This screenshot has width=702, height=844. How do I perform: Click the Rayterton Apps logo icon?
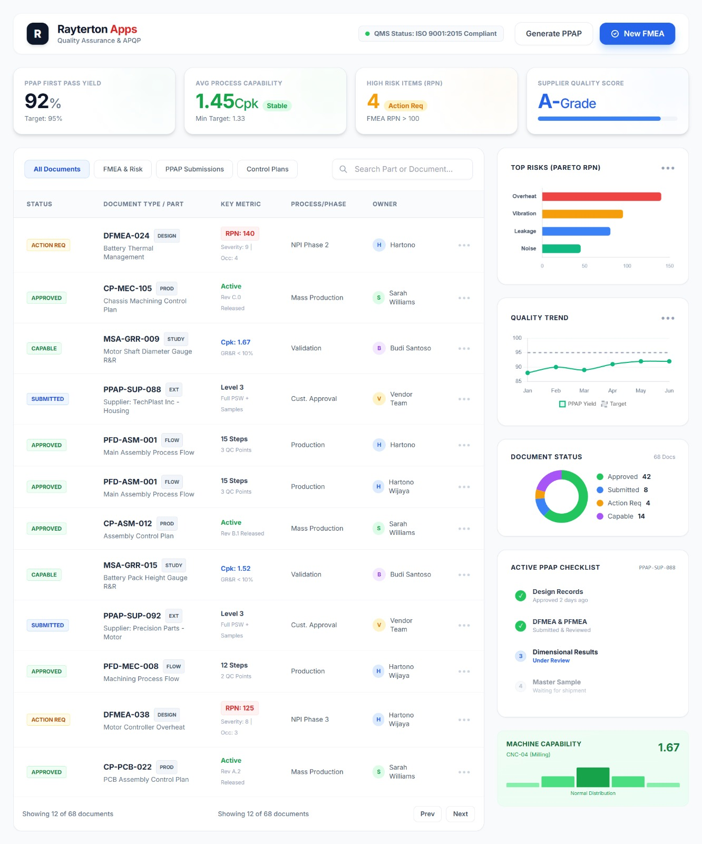pyautogui.click(x=37, y=34)
